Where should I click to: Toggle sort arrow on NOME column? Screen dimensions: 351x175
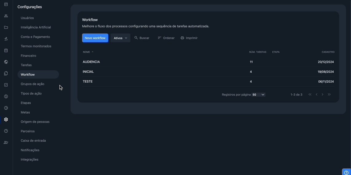[93, 52]
